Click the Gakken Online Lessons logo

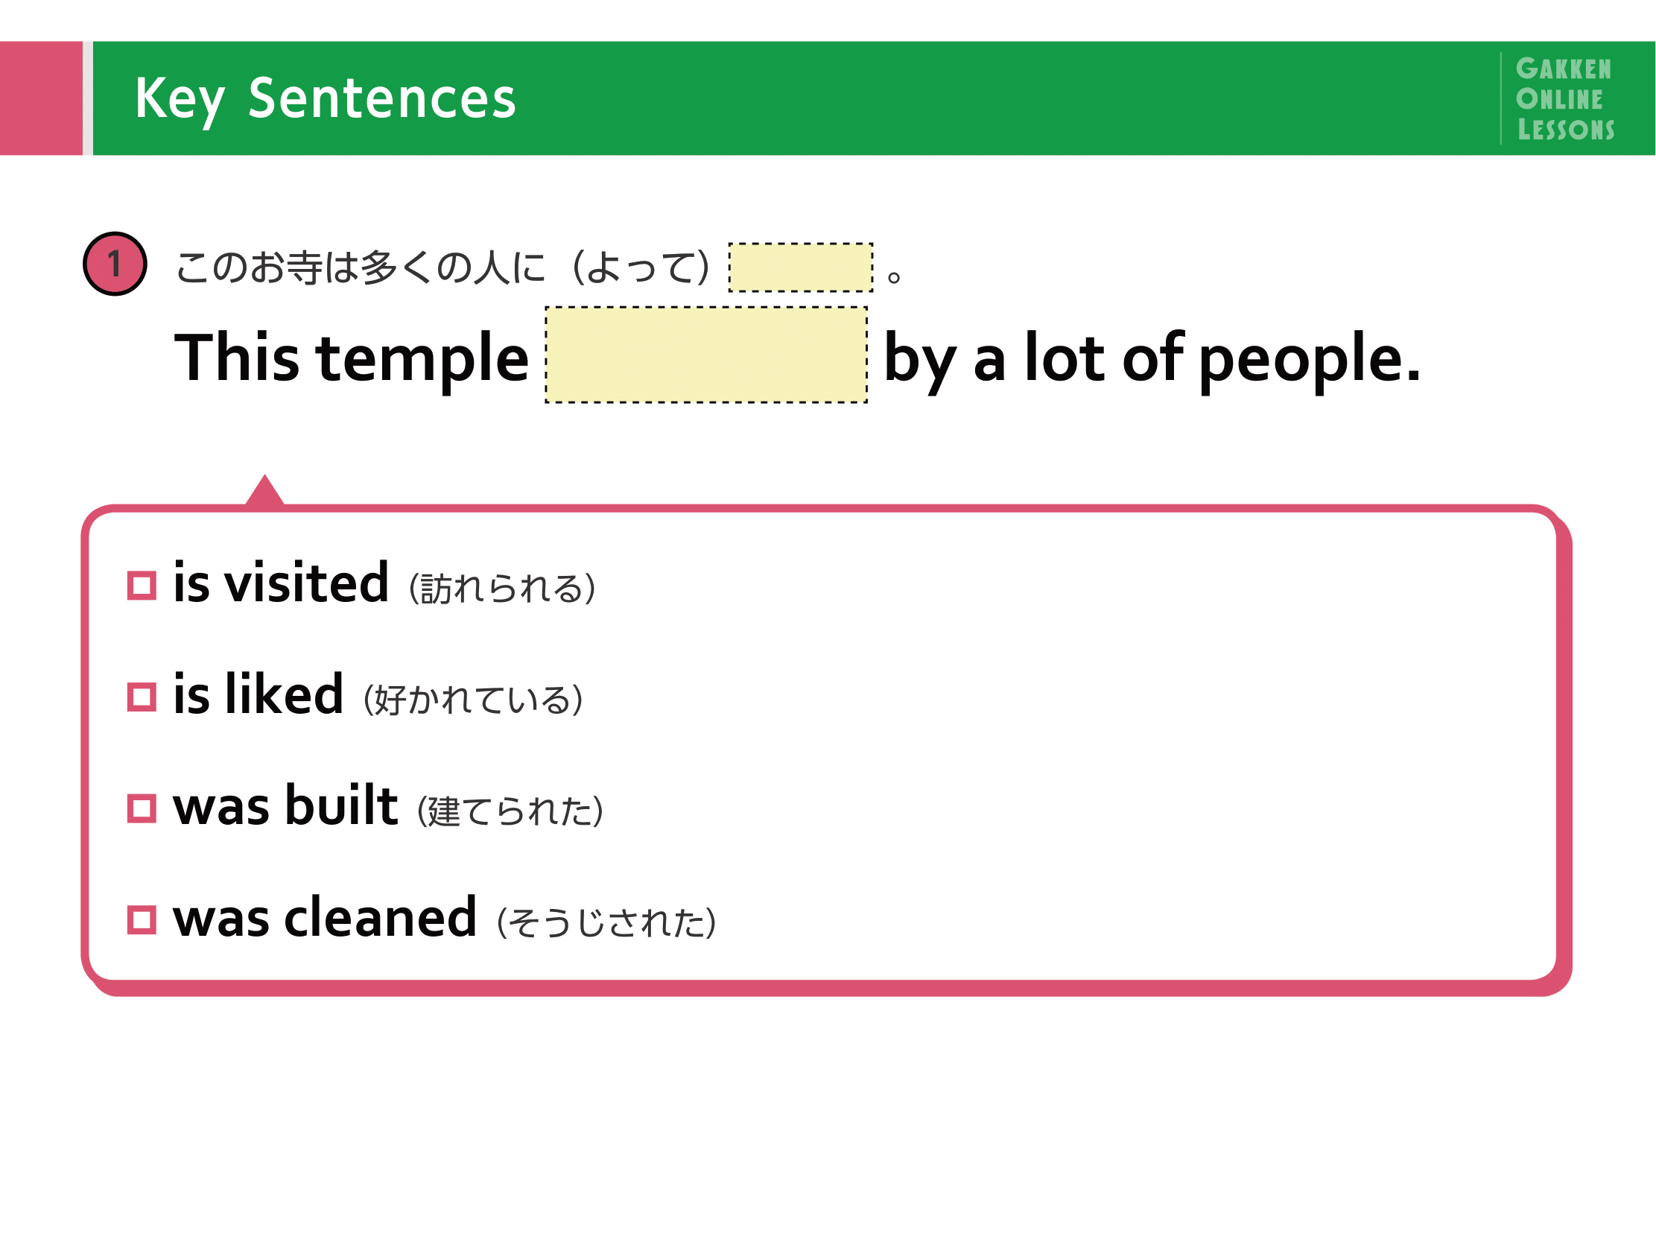click(x=1564, y=99)
